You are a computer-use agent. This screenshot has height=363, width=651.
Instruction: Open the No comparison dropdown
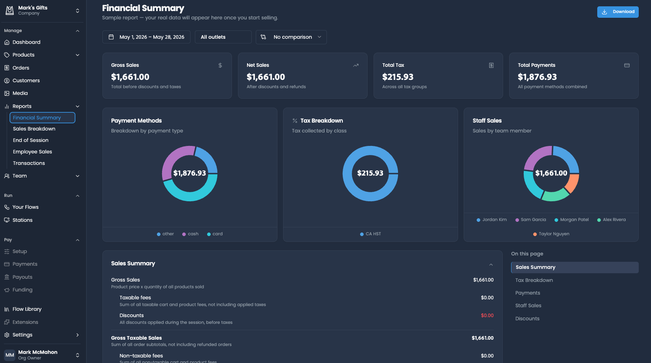[291, 37]
